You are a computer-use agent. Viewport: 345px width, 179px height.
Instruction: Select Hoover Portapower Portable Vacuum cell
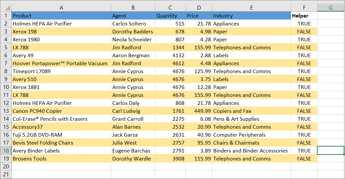(x=61, y=63)
